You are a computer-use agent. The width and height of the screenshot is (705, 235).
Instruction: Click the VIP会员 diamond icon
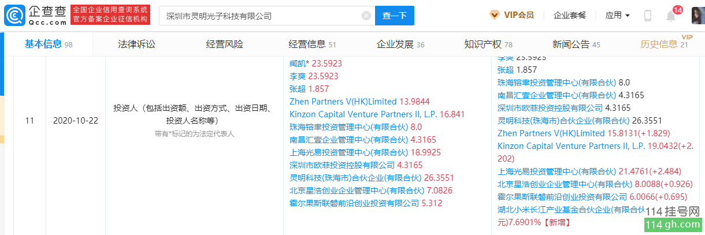pos(495,15)
